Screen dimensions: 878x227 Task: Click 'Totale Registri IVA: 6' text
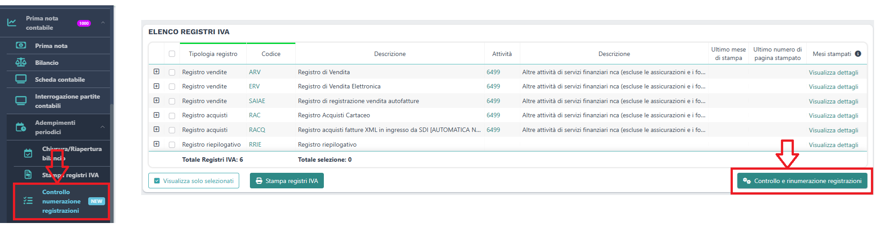[212, 159]
